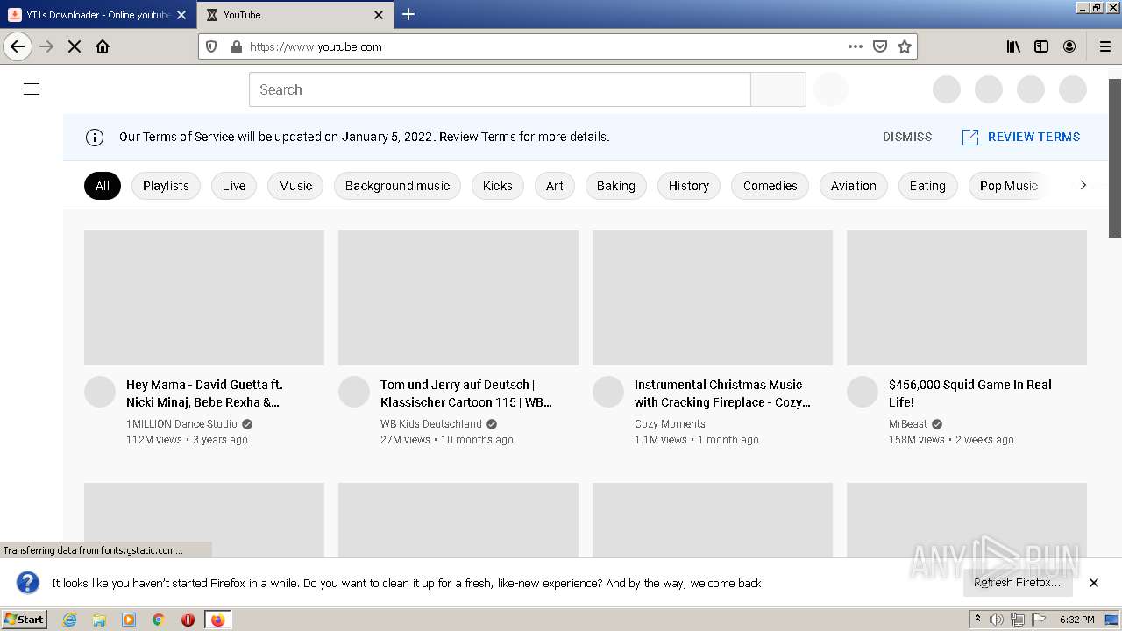Show more filter chips with right chevron

click(x=1083, y=185)
